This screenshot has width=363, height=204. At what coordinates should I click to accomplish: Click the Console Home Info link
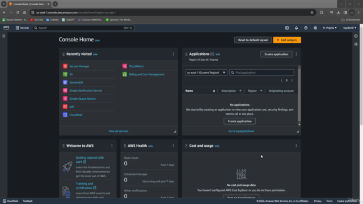click(97, 40)
